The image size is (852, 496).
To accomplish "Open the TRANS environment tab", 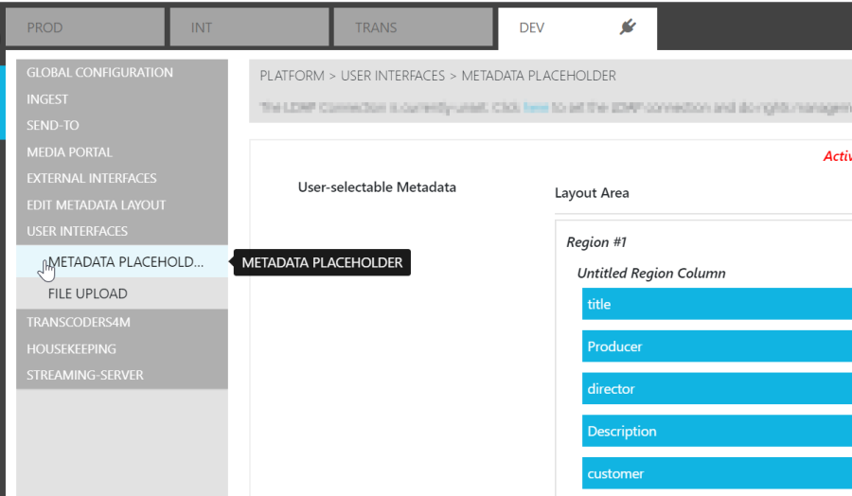I will 412,27.
